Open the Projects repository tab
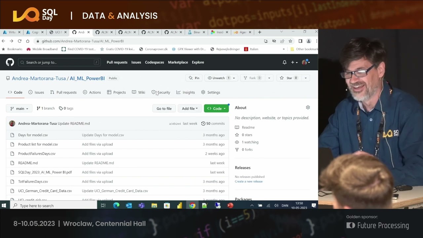 point(116,92)
